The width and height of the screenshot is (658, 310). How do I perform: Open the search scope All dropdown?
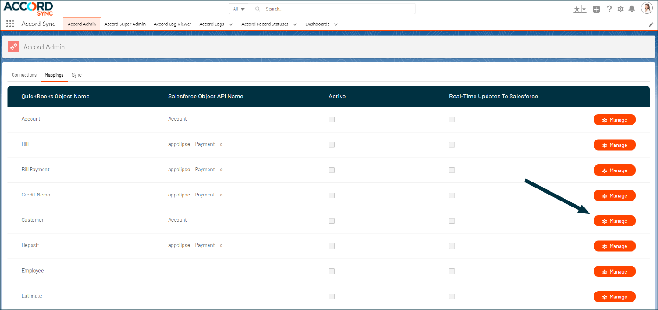point(239,9)
